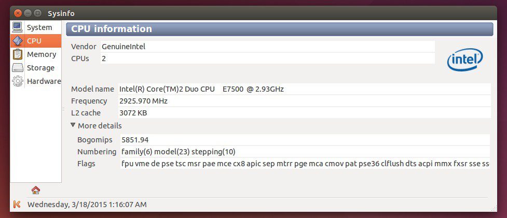The image size is (507, 218).
Task: Open the Hardware section label
Action: click(44, 81)
